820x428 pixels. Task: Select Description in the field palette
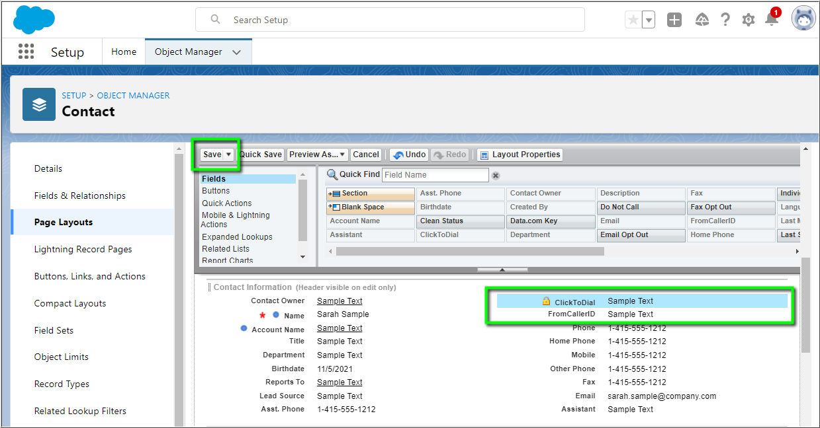pos(641,194)
